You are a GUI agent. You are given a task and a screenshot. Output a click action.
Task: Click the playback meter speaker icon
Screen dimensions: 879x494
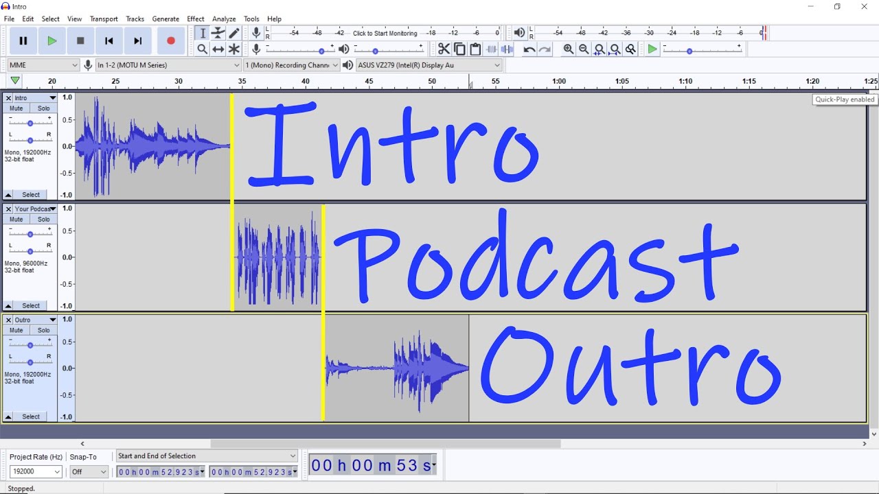pos(519,32)
